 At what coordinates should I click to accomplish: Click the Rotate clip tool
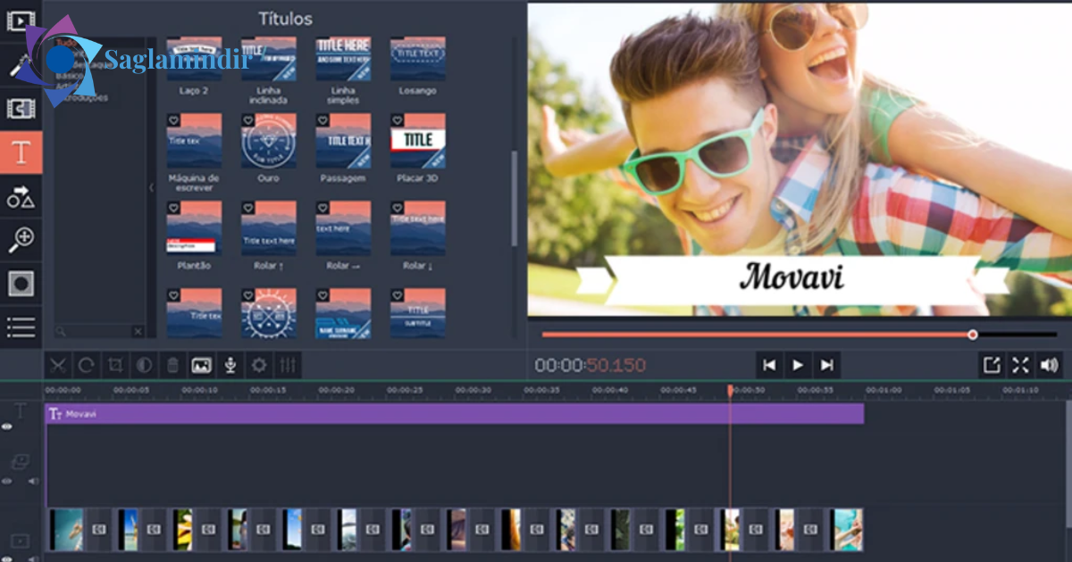click(x=87, y=365)
